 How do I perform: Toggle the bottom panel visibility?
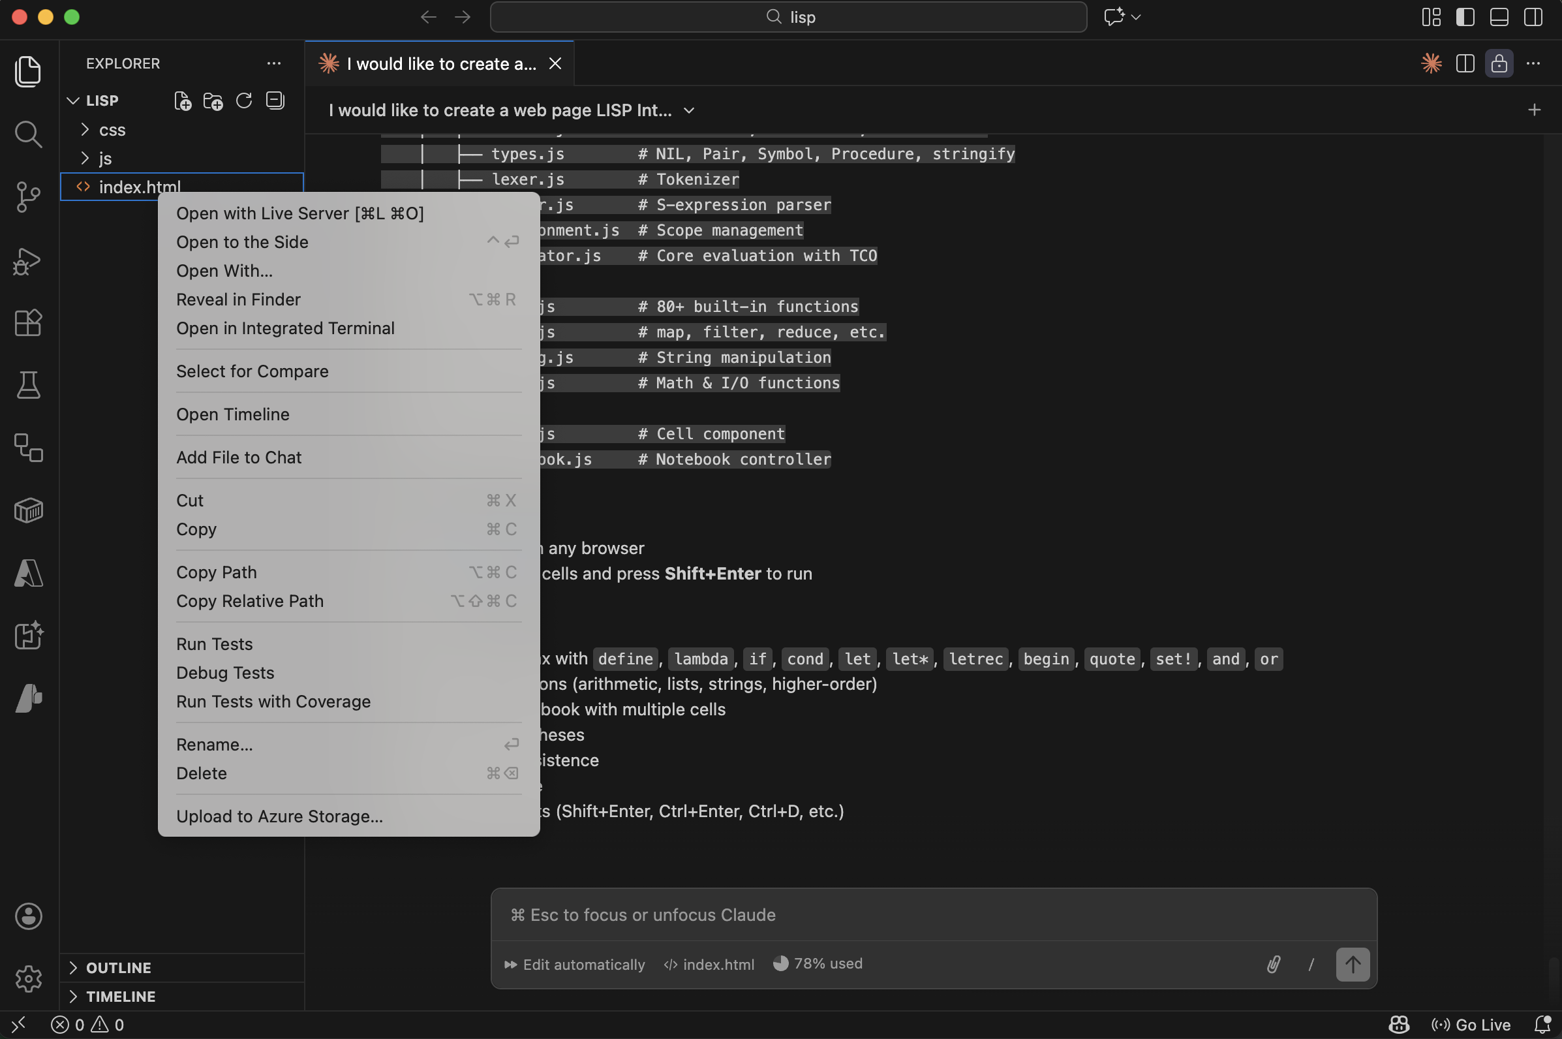click(x=1500, y=16)
